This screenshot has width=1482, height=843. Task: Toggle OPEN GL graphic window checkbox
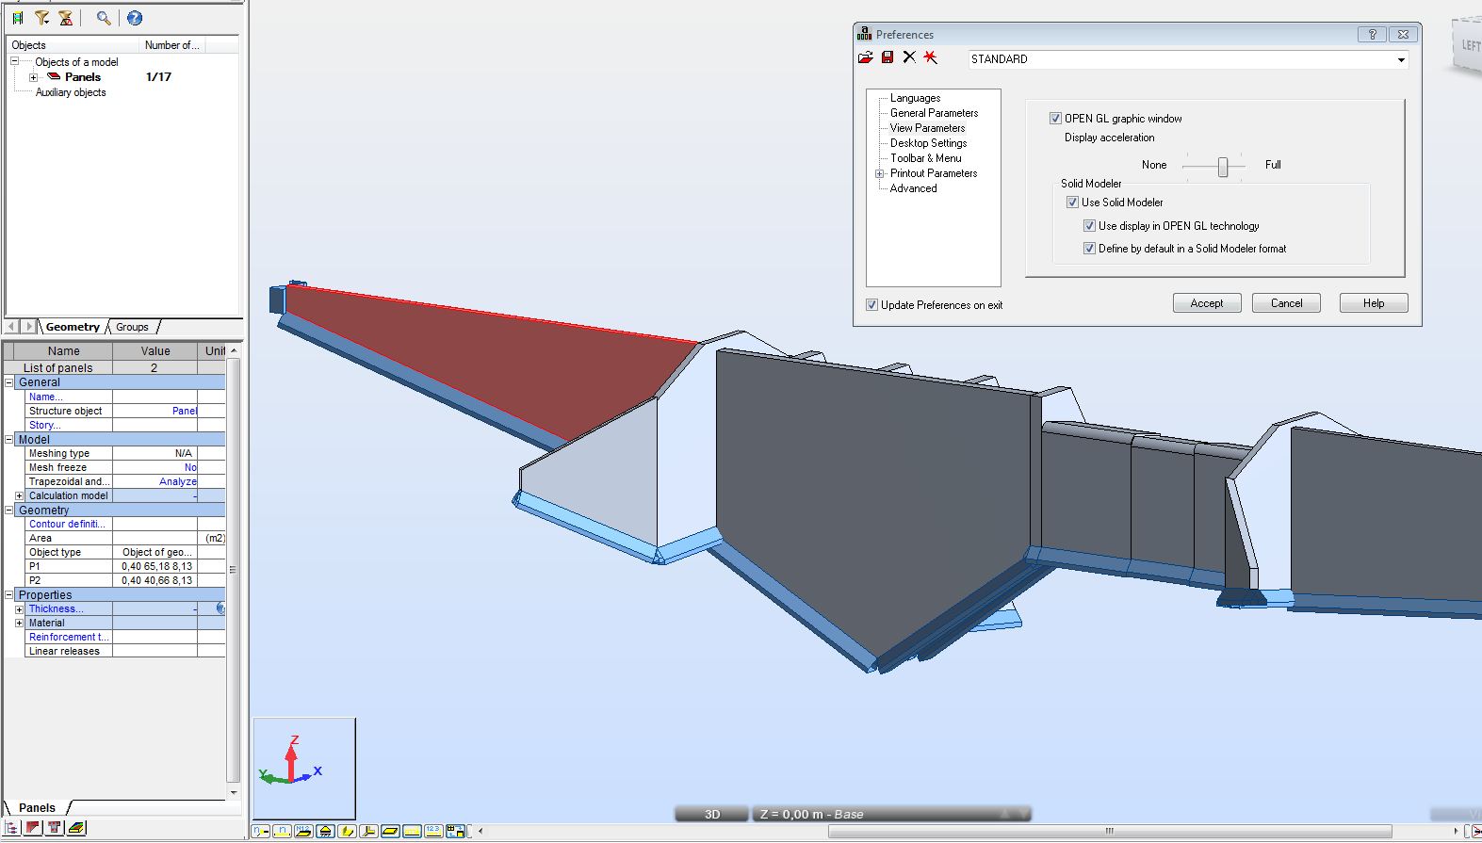[x=1055, y=119]
